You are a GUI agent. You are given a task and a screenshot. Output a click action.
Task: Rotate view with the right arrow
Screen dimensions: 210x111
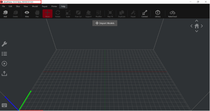(202, 26)
